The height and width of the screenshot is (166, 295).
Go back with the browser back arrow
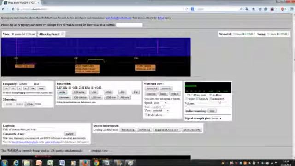coord(13,9)
